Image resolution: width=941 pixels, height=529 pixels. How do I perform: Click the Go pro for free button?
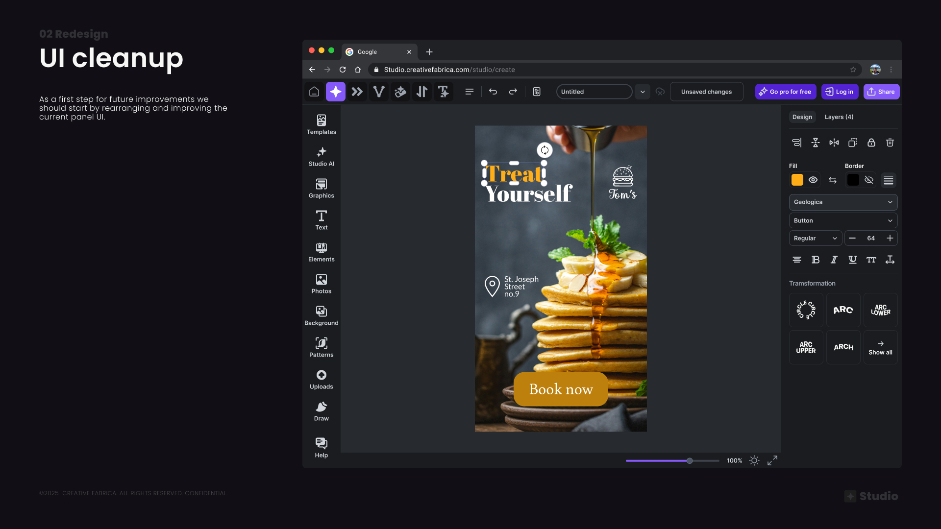[x=785, y=92]
